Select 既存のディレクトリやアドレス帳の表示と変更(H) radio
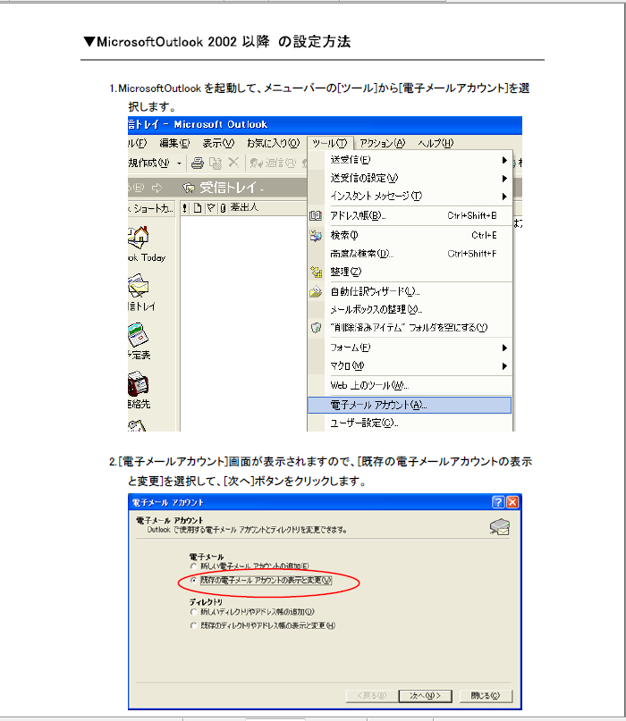The height and width of the screenshot is (721, 626). click(x=194, y=625)
